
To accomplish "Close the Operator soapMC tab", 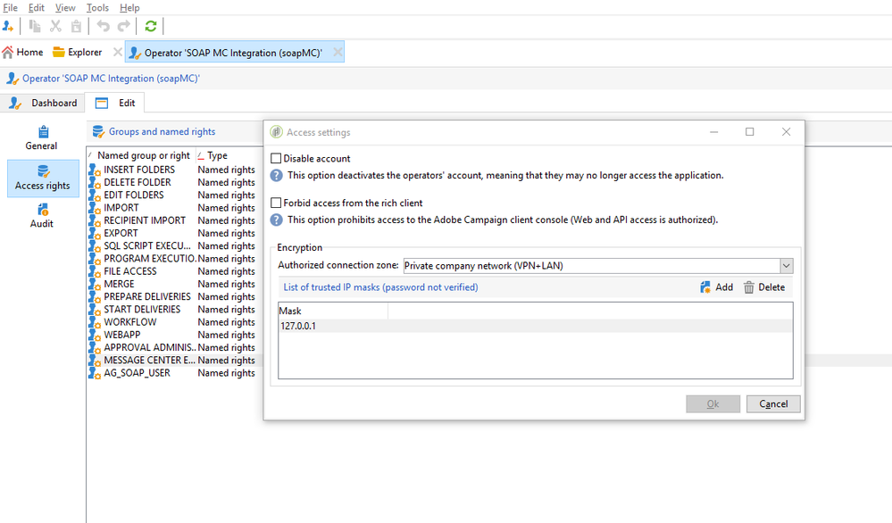I will 338,53.
